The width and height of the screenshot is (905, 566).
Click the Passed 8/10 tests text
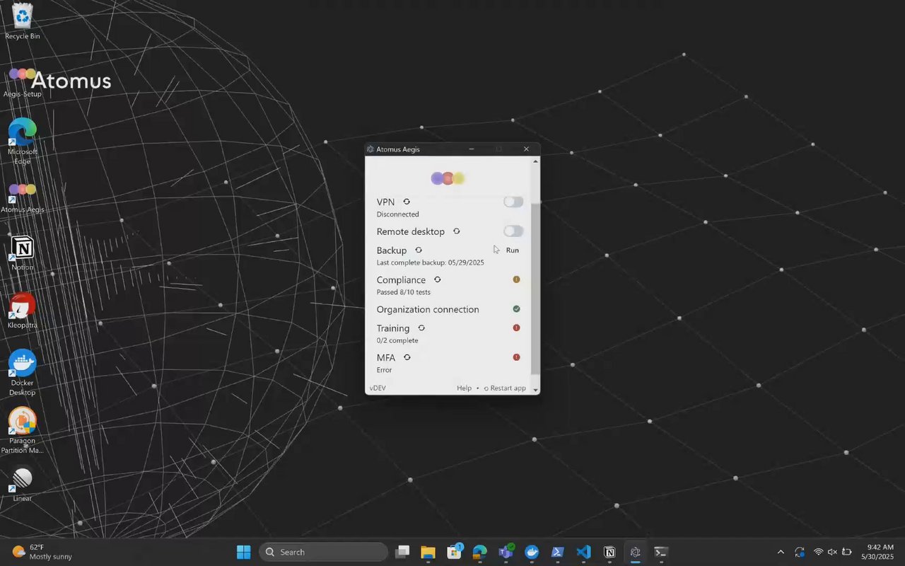(x=403, y=291)
